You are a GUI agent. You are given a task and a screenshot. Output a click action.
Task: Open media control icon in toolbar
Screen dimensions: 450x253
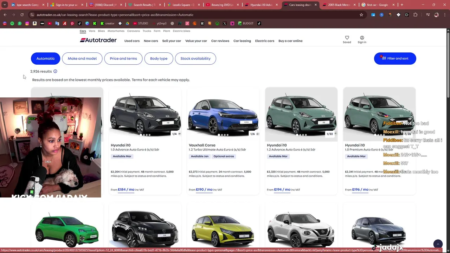pos(428,15)
